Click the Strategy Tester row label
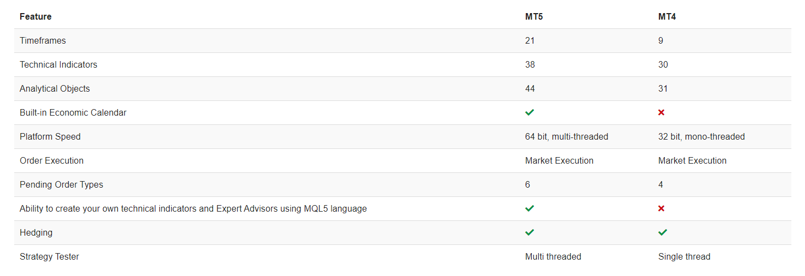The image size is (805, 276). [x=49, y=256]
